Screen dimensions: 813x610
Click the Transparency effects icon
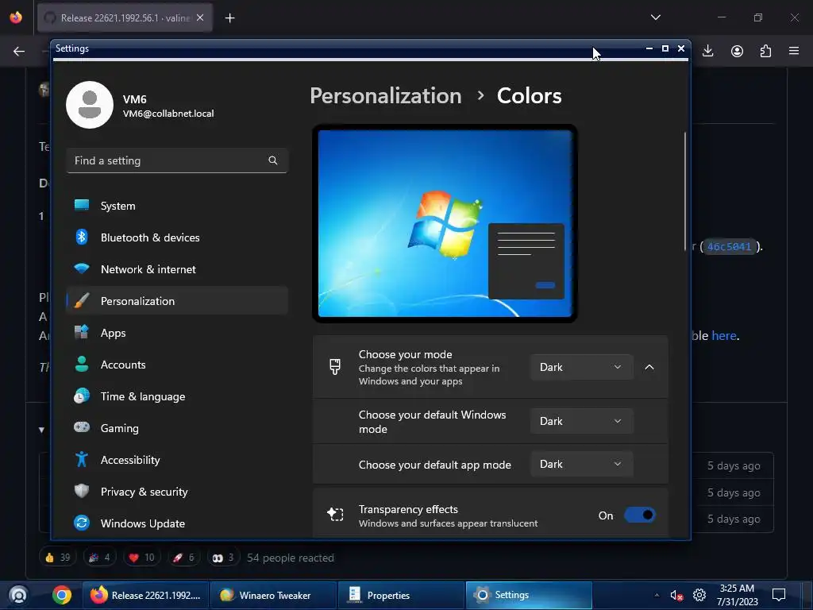click(x=335, y=515)
